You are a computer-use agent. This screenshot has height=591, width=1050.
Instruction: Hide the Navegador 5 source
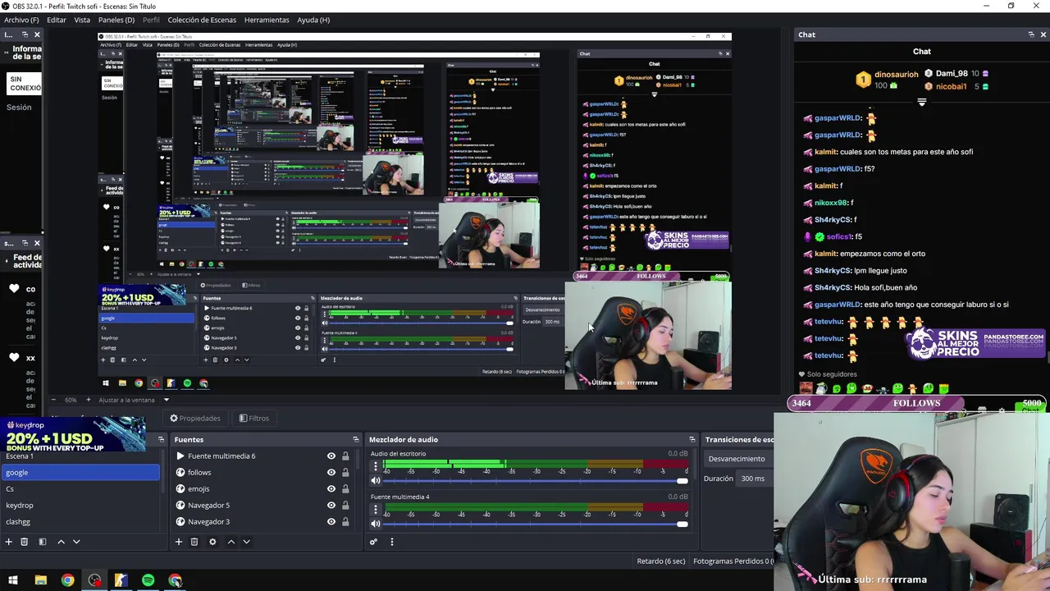(331, 506)
